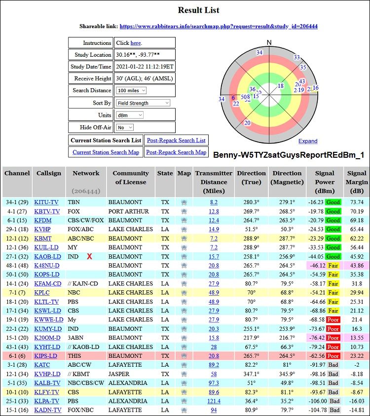
Task: Click the shareable rabbitears.info link
Action: pos(218,27)
